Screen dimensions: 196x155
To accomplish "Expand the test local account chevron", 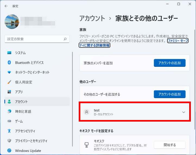I will (184, 112).
